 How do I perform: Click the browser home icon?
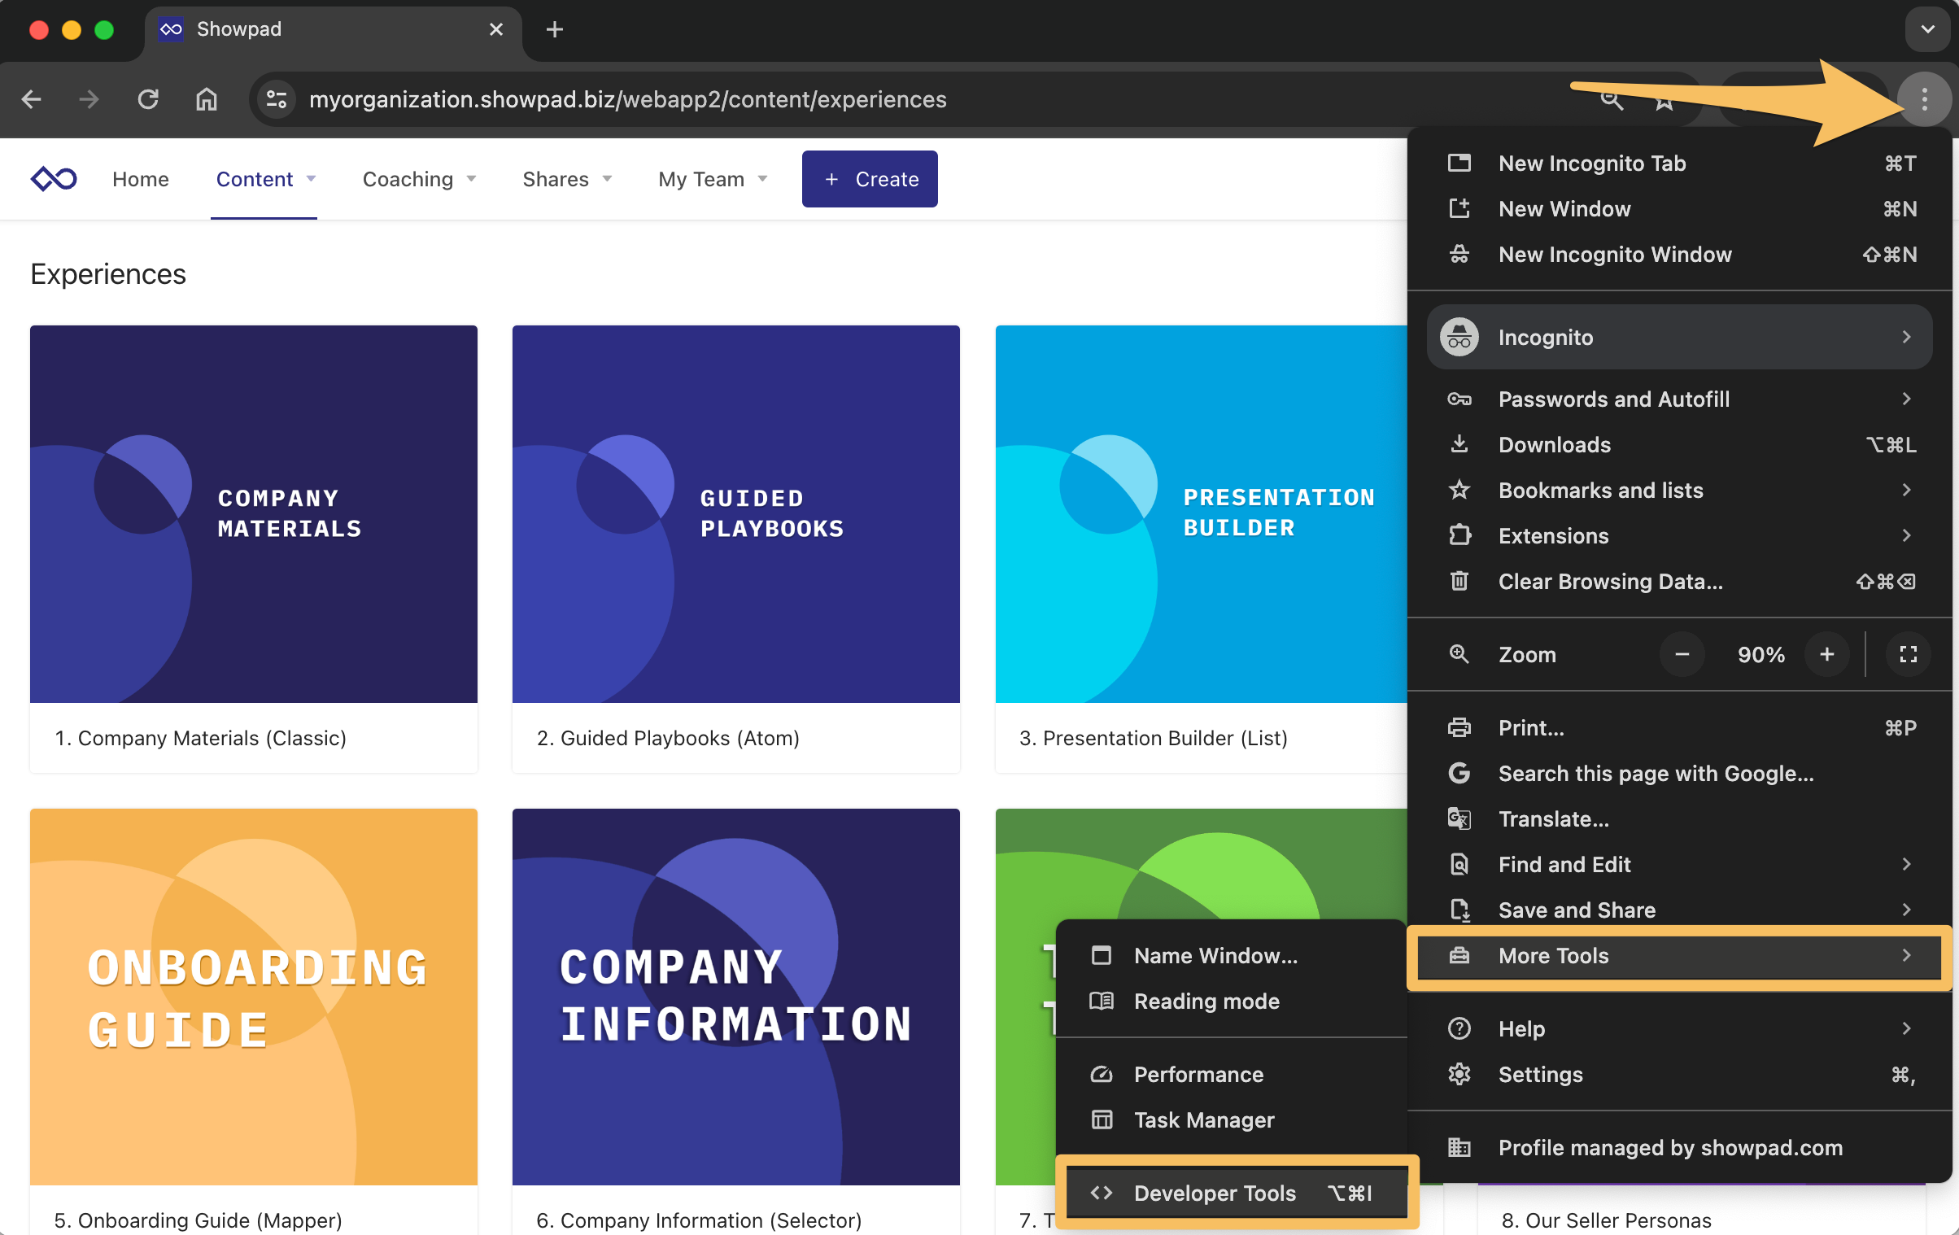pos(207,99)
